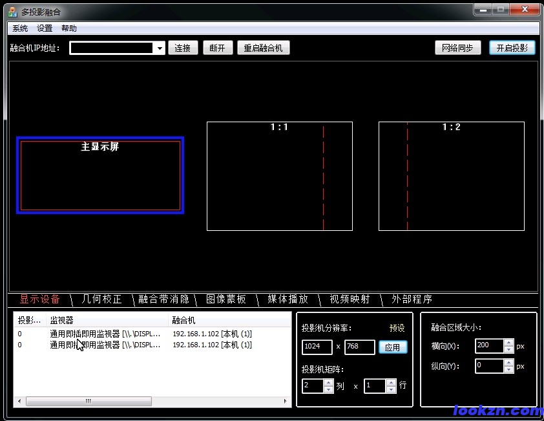
Task: Open the 设置 menu
Action: [x=45, y=28]
